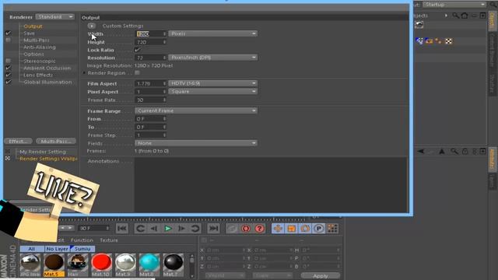
Task: Uncheck the Lock Ratio checkbox
Action: pos(137,50)
